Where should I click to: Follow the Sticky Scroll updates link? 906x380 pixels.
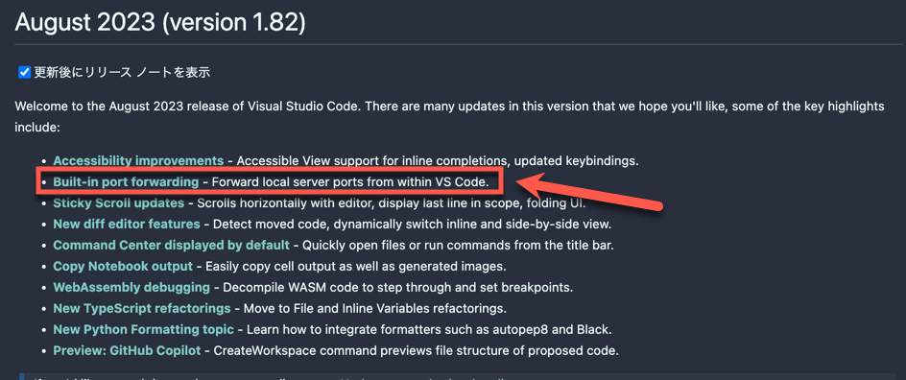(x=119, y=202)
